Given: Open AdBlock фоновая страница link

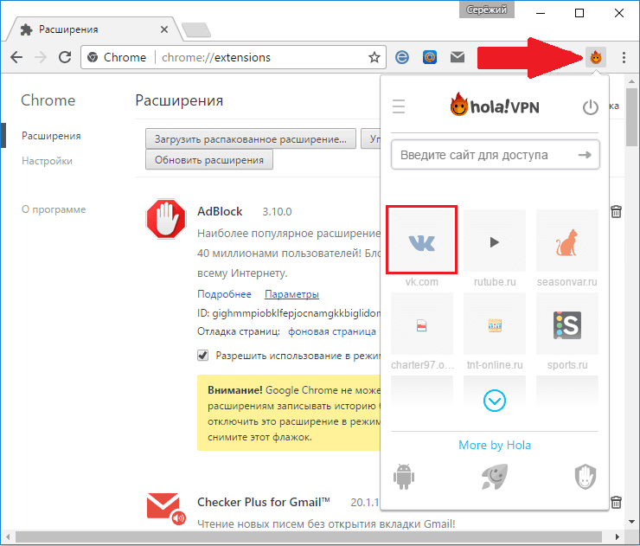Looking at the screenshot, I should click(332, 331).
